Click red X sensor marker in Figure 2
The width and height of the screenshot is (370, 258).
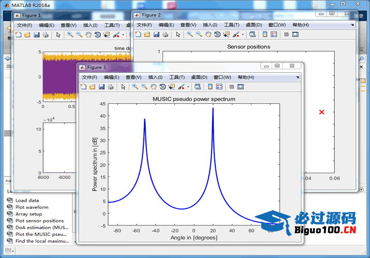coord(322,112)
